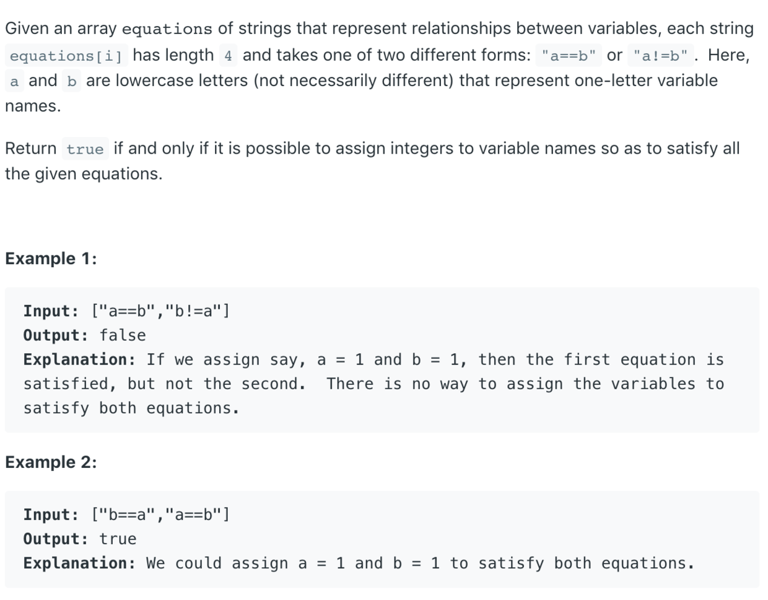
Task: Click the 'Output:' label in Example 2
Action: [56, 539]
